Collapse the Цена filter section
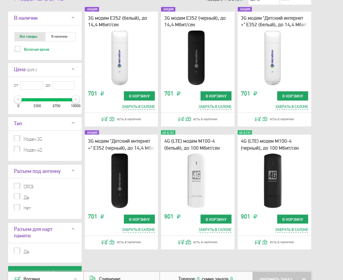 [x=73, y=69]
